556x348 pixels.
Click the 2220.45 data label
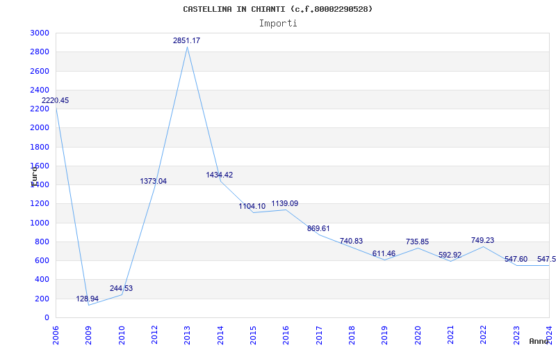tap(56, 101)
